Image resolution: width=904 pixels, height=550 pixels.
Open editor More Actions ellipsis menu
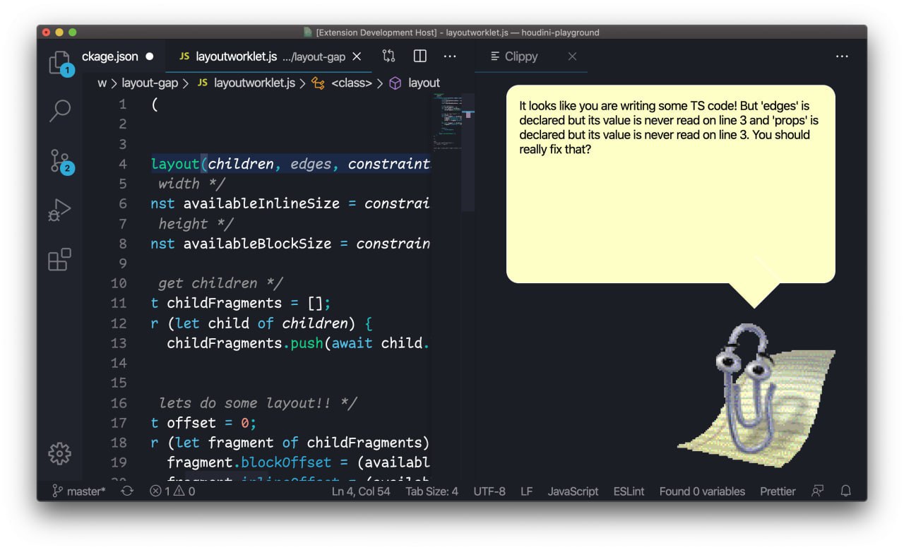(450, 56)
